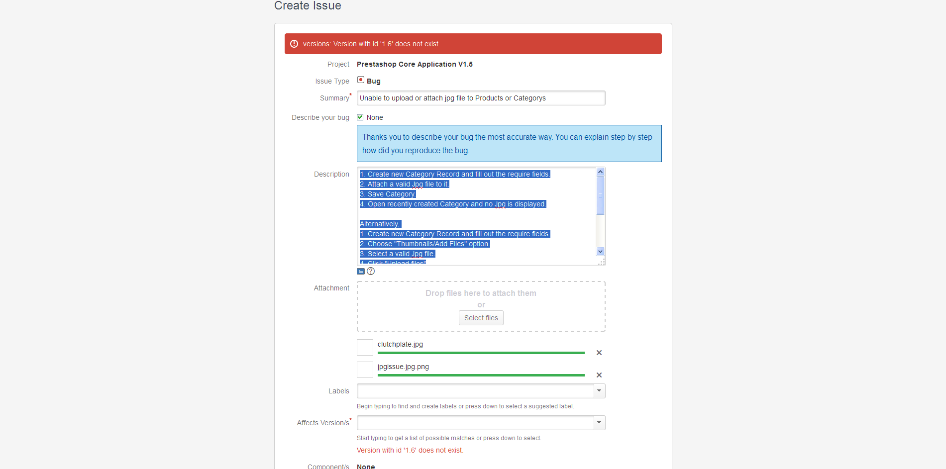
Task: Click the Bug issue type icon
Action: coord(361,80)
